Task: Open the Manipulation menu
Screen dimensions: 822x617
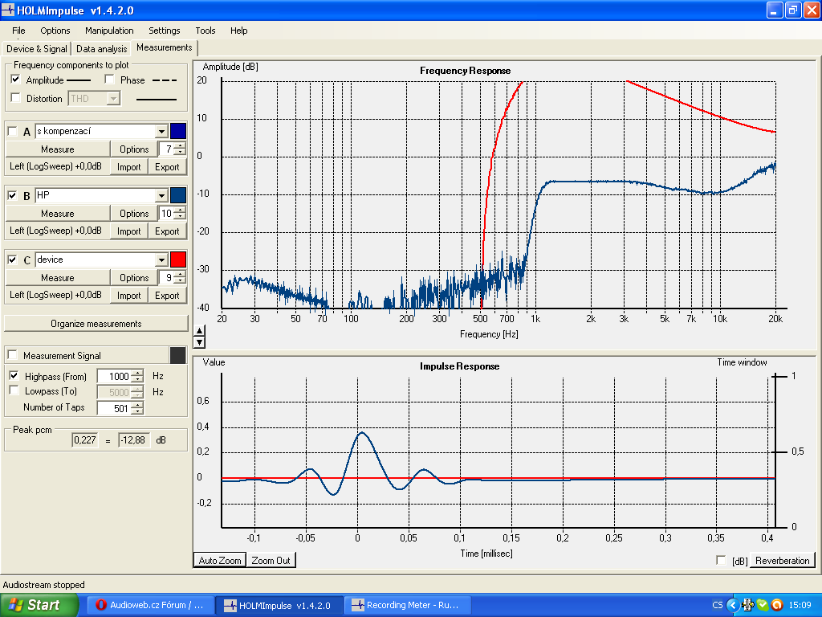Action: pyautogui.click(x=109, y=31)
